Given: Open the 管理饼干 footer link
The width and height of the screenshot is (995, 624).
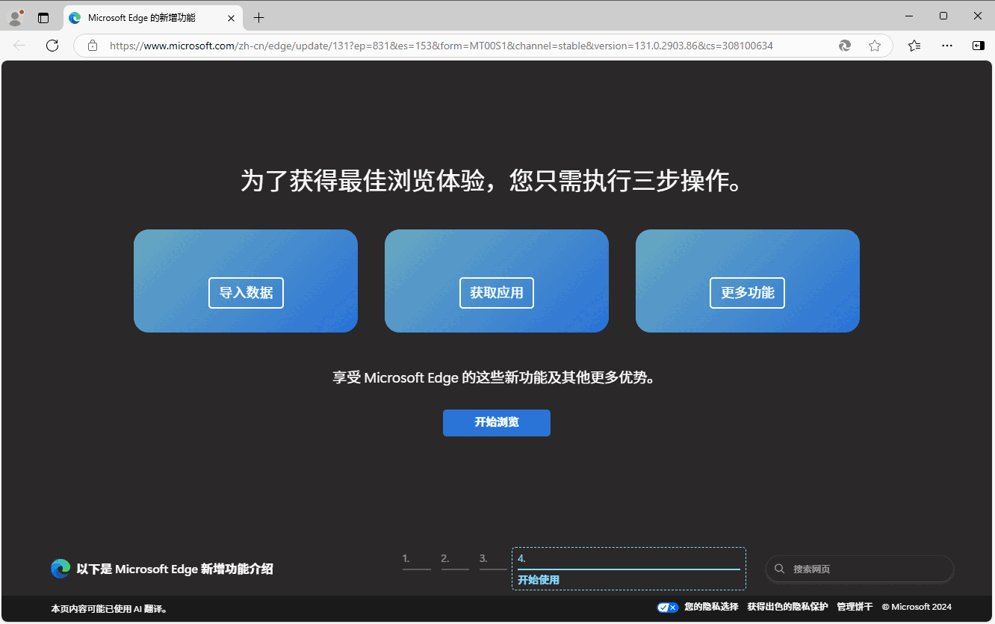Looking at the screenshot, I should click(854, 607).
